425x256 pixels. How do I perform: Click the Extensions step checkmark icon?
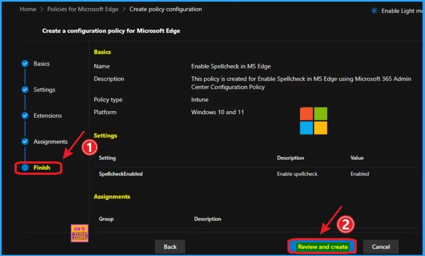click(25, 116)
